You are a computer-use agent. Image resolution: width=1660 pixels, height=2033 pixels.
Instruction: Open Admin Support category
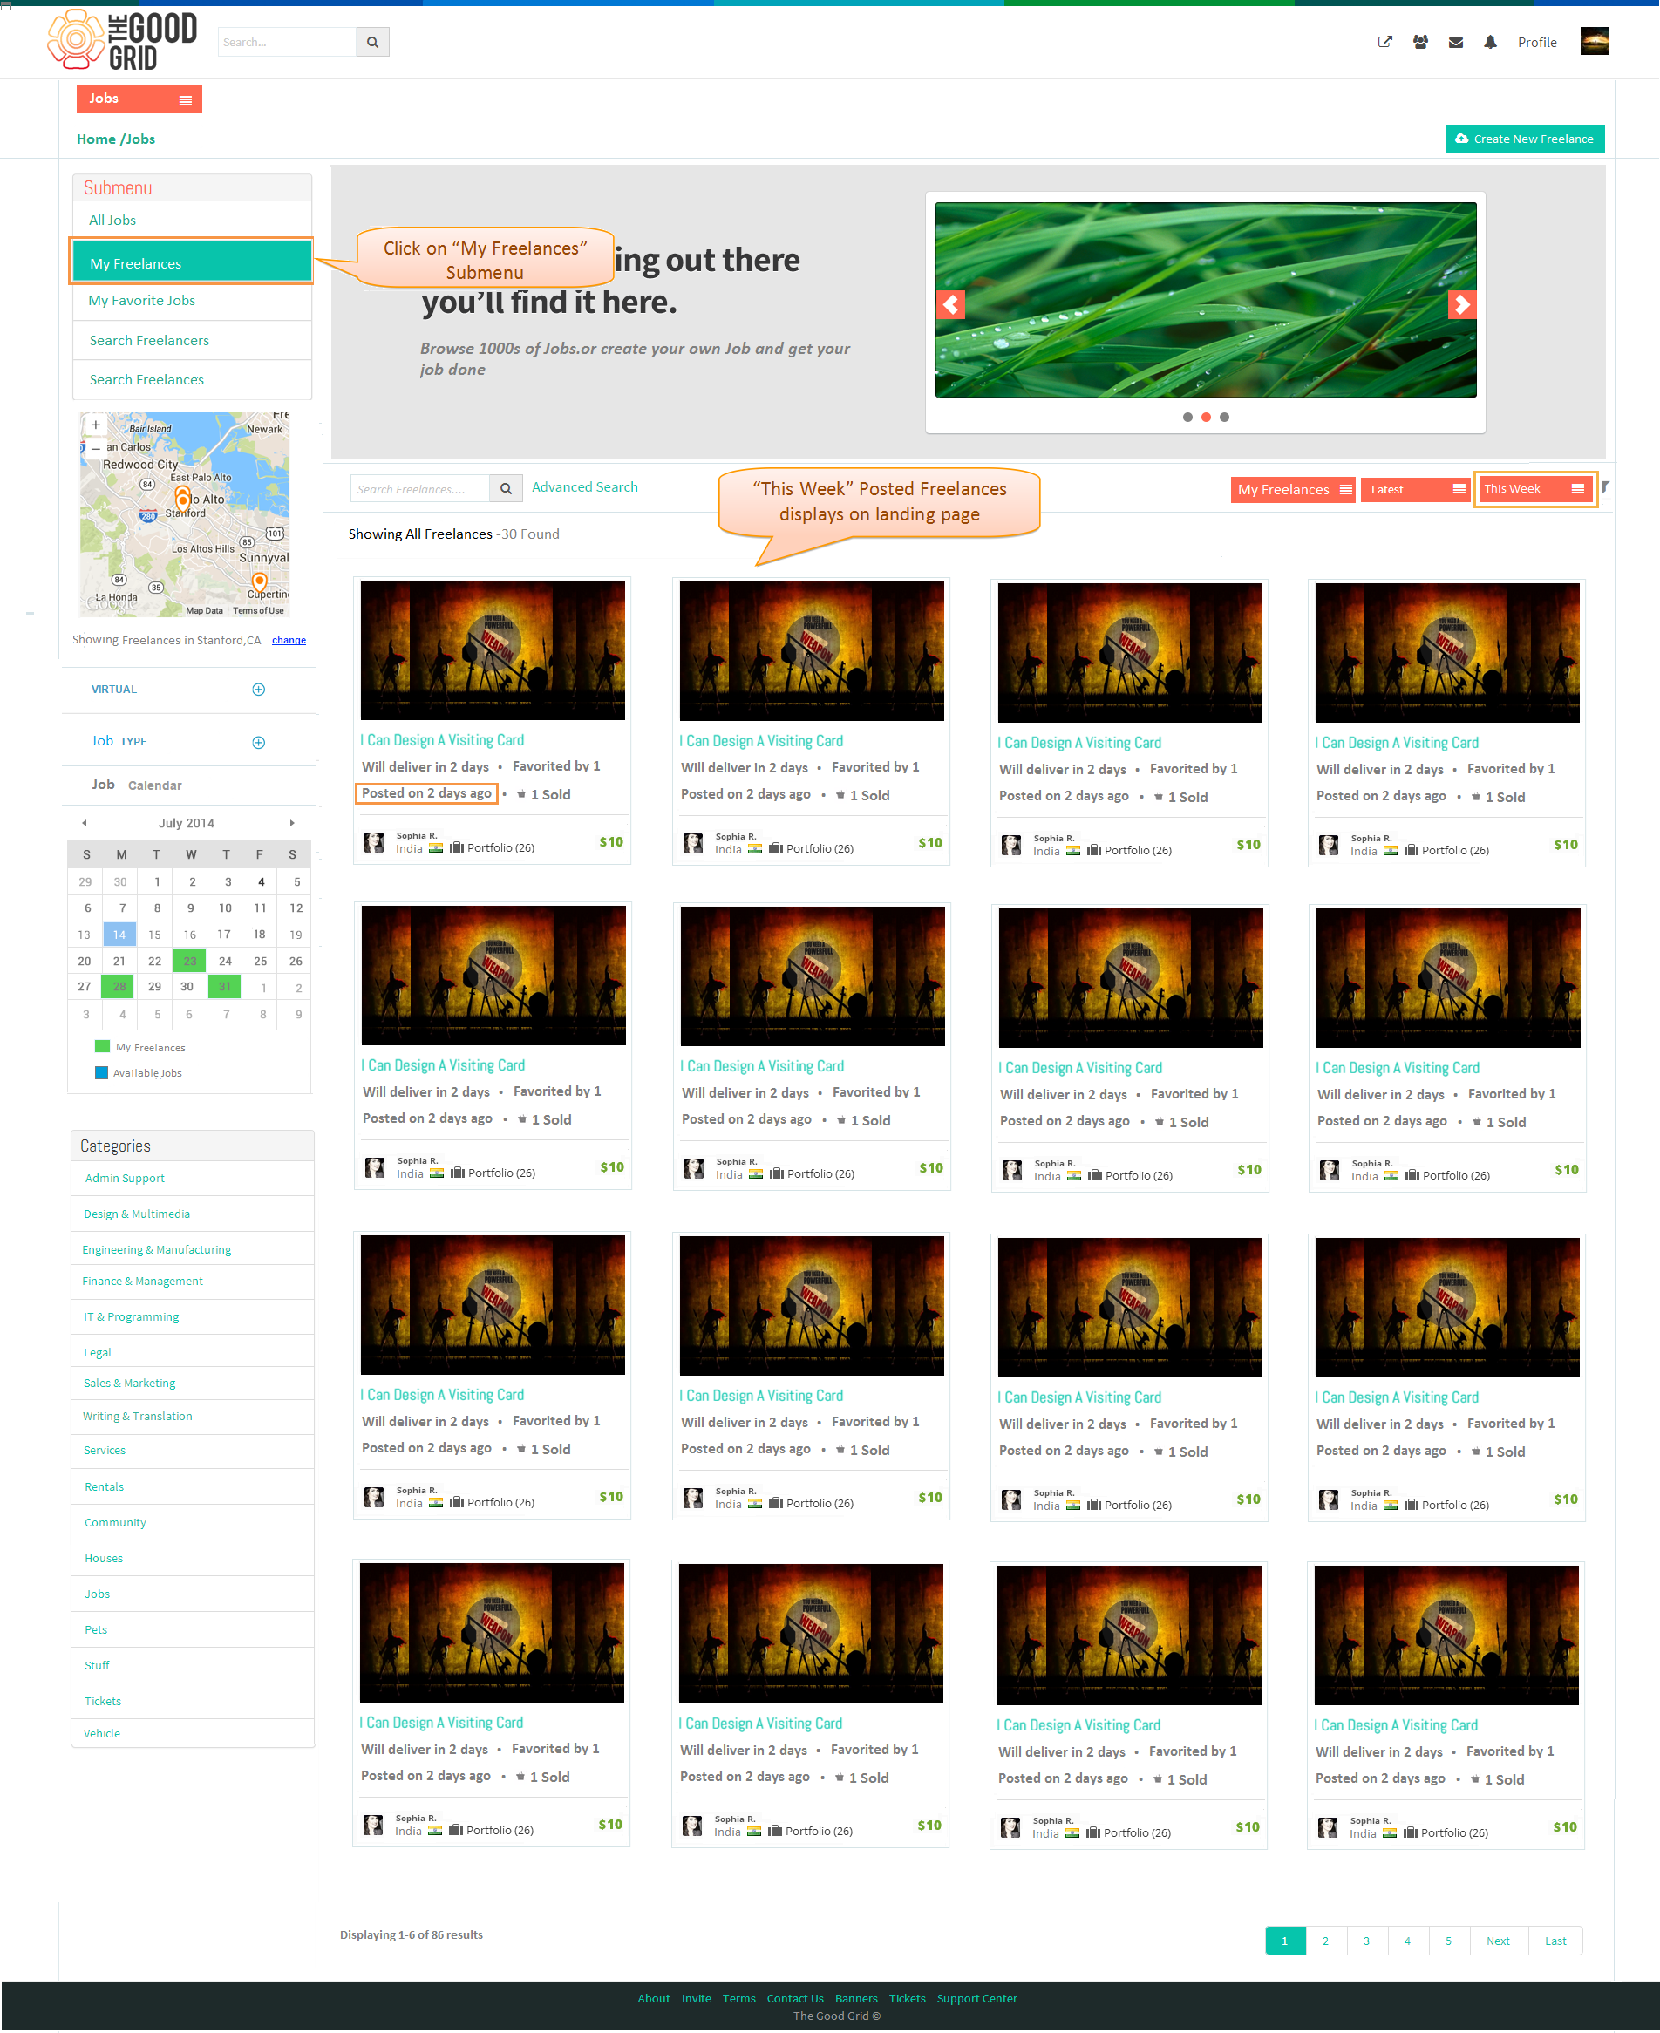pyautogui.click(x=125, y=1179)
